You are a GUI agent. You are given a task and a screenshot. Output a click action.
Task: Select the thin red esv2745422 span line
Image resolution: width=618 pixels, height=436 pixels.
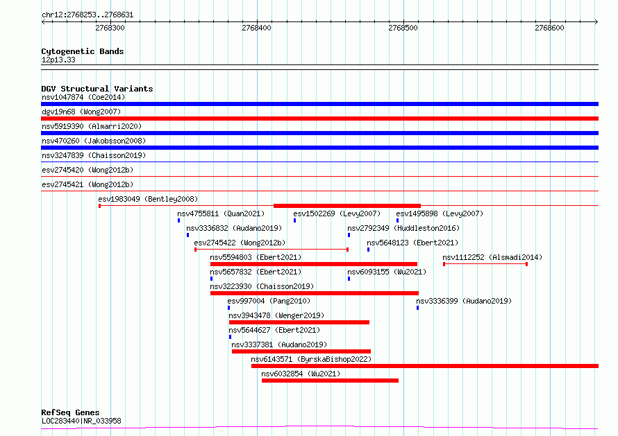[x=272, y=250]
